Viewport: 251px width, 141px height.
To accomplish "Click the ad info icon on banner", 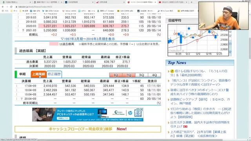I will (x=138, y=109).
